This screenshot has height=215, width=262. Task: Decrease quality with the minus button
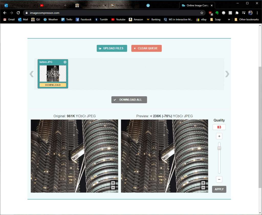pyautogui.click(x=219, y=179)
